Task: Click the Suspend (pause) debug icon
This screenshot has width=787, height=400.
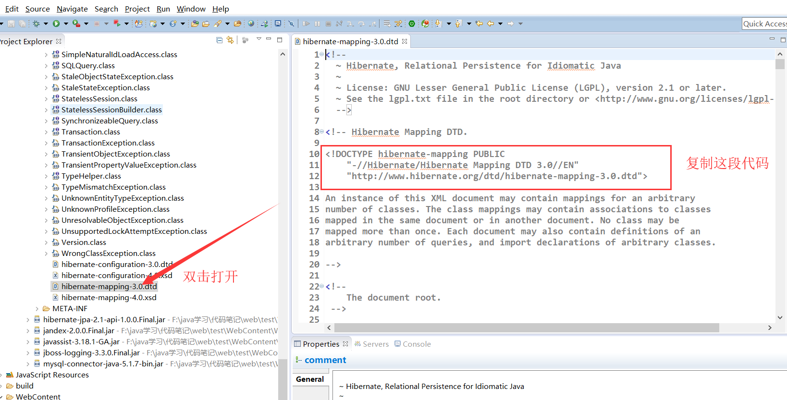Action: (317, 24)
